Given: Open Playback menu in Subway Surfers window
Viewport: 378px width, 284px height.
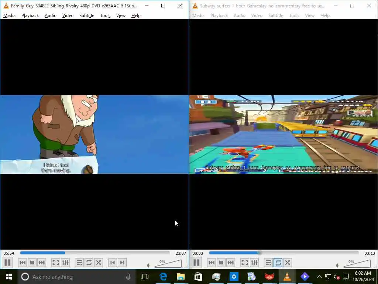Looking at the screenshot, I should tap(219, 16).
